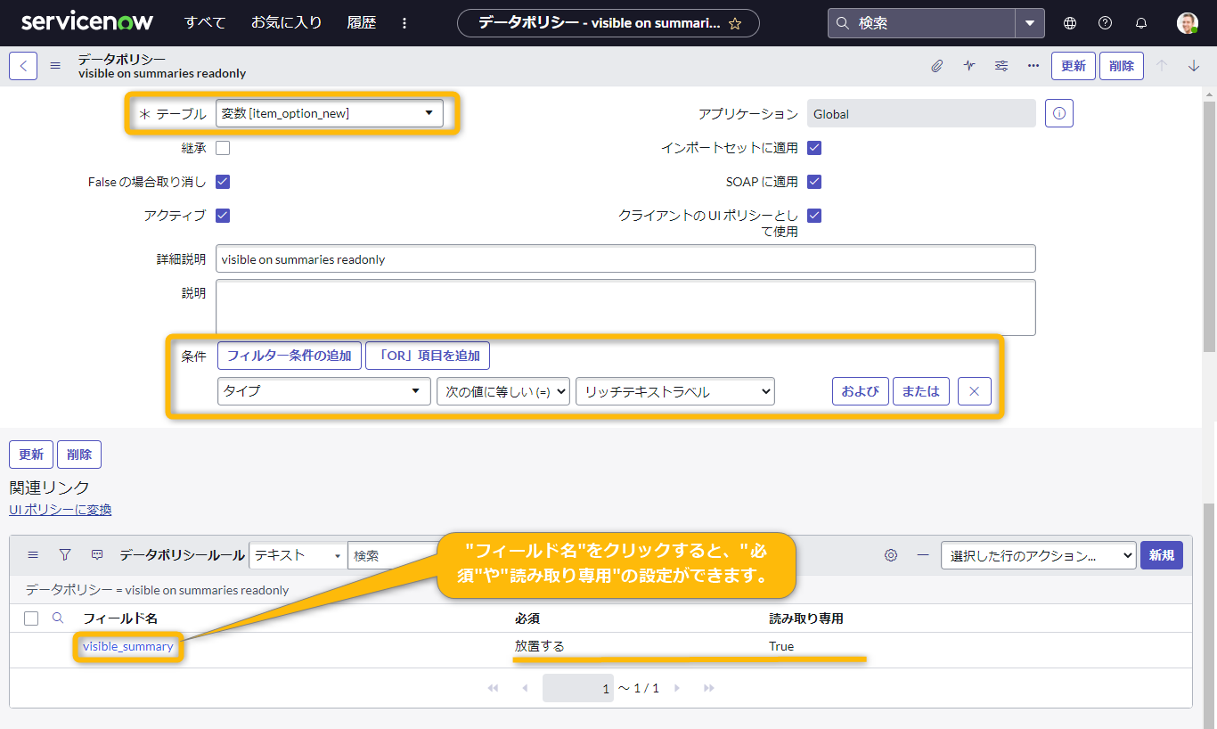Viewport: 1217px width, 729px height.
Task: Open the テーブル dropdown
Action: tap(330, 113)
